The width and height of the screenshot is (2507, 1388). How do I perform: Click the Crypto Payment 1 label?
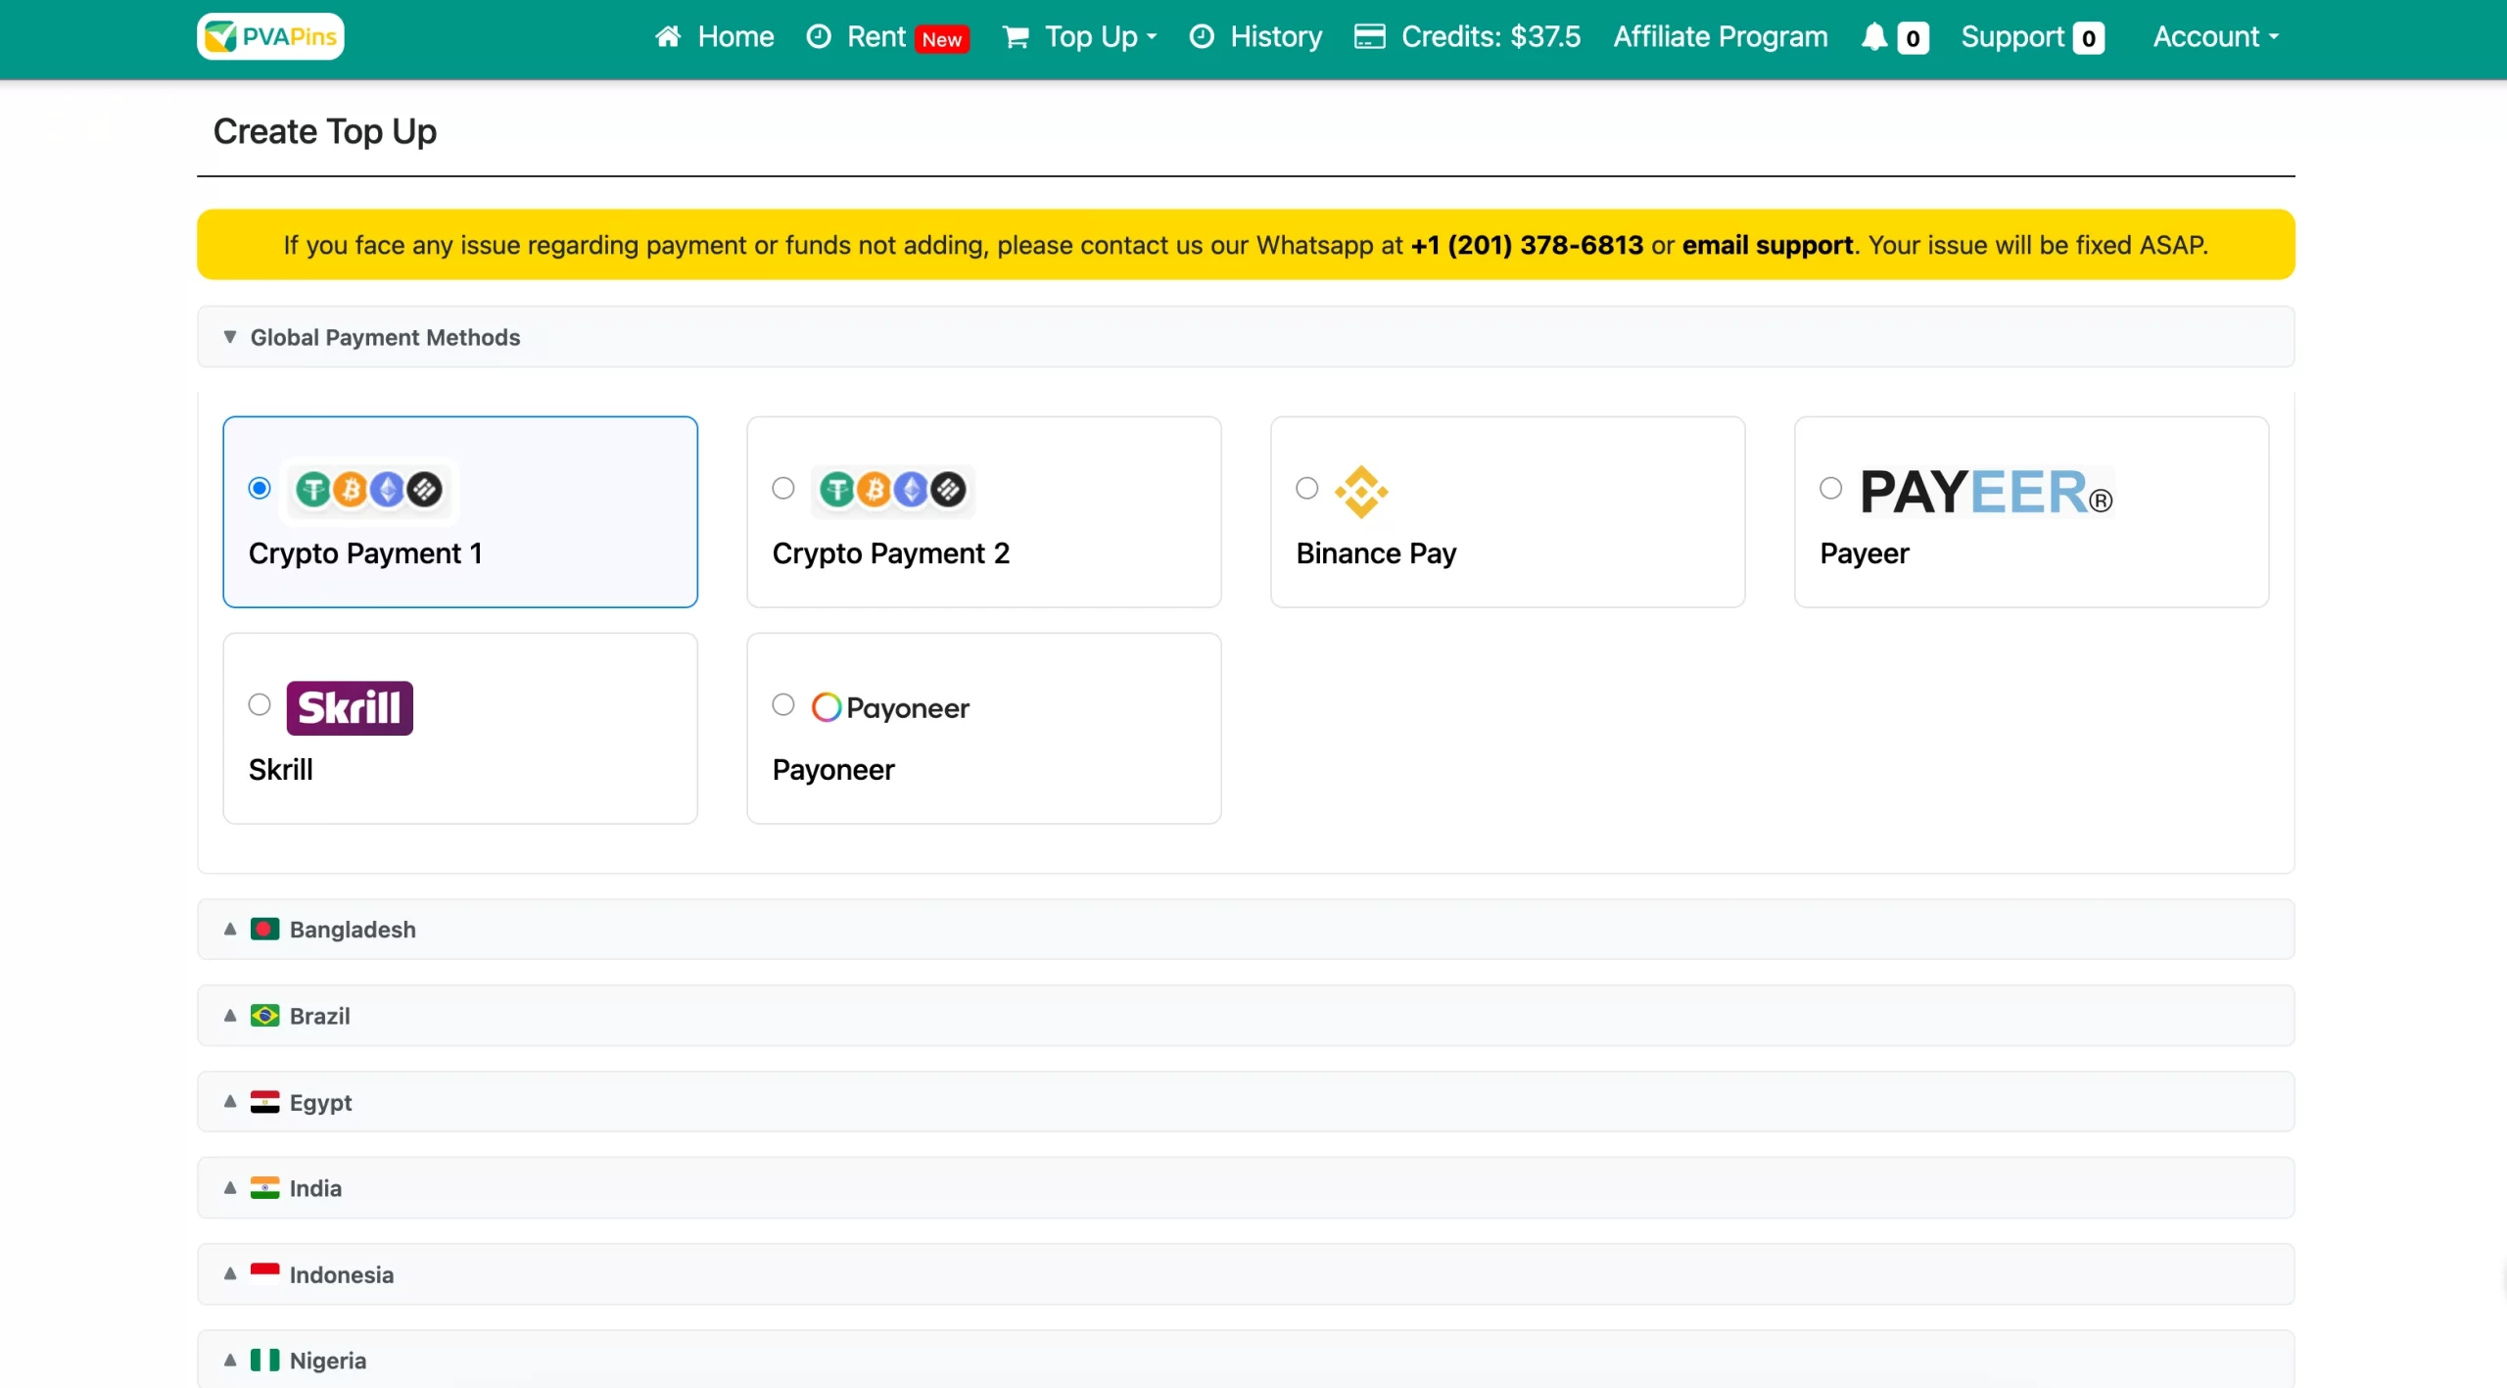pos(365,553)
